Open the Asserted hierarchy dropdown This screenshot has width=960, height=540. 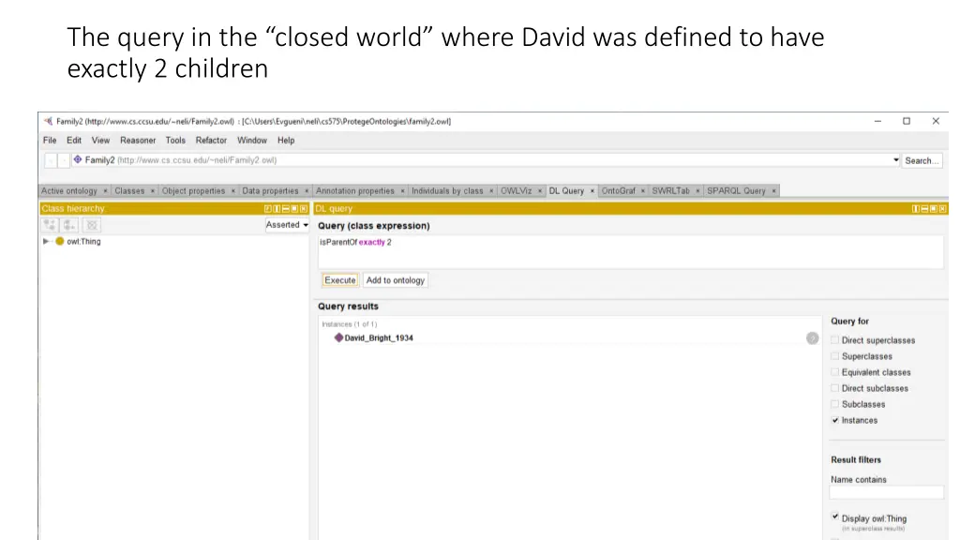pyautogui.click(x=287, y=225)
